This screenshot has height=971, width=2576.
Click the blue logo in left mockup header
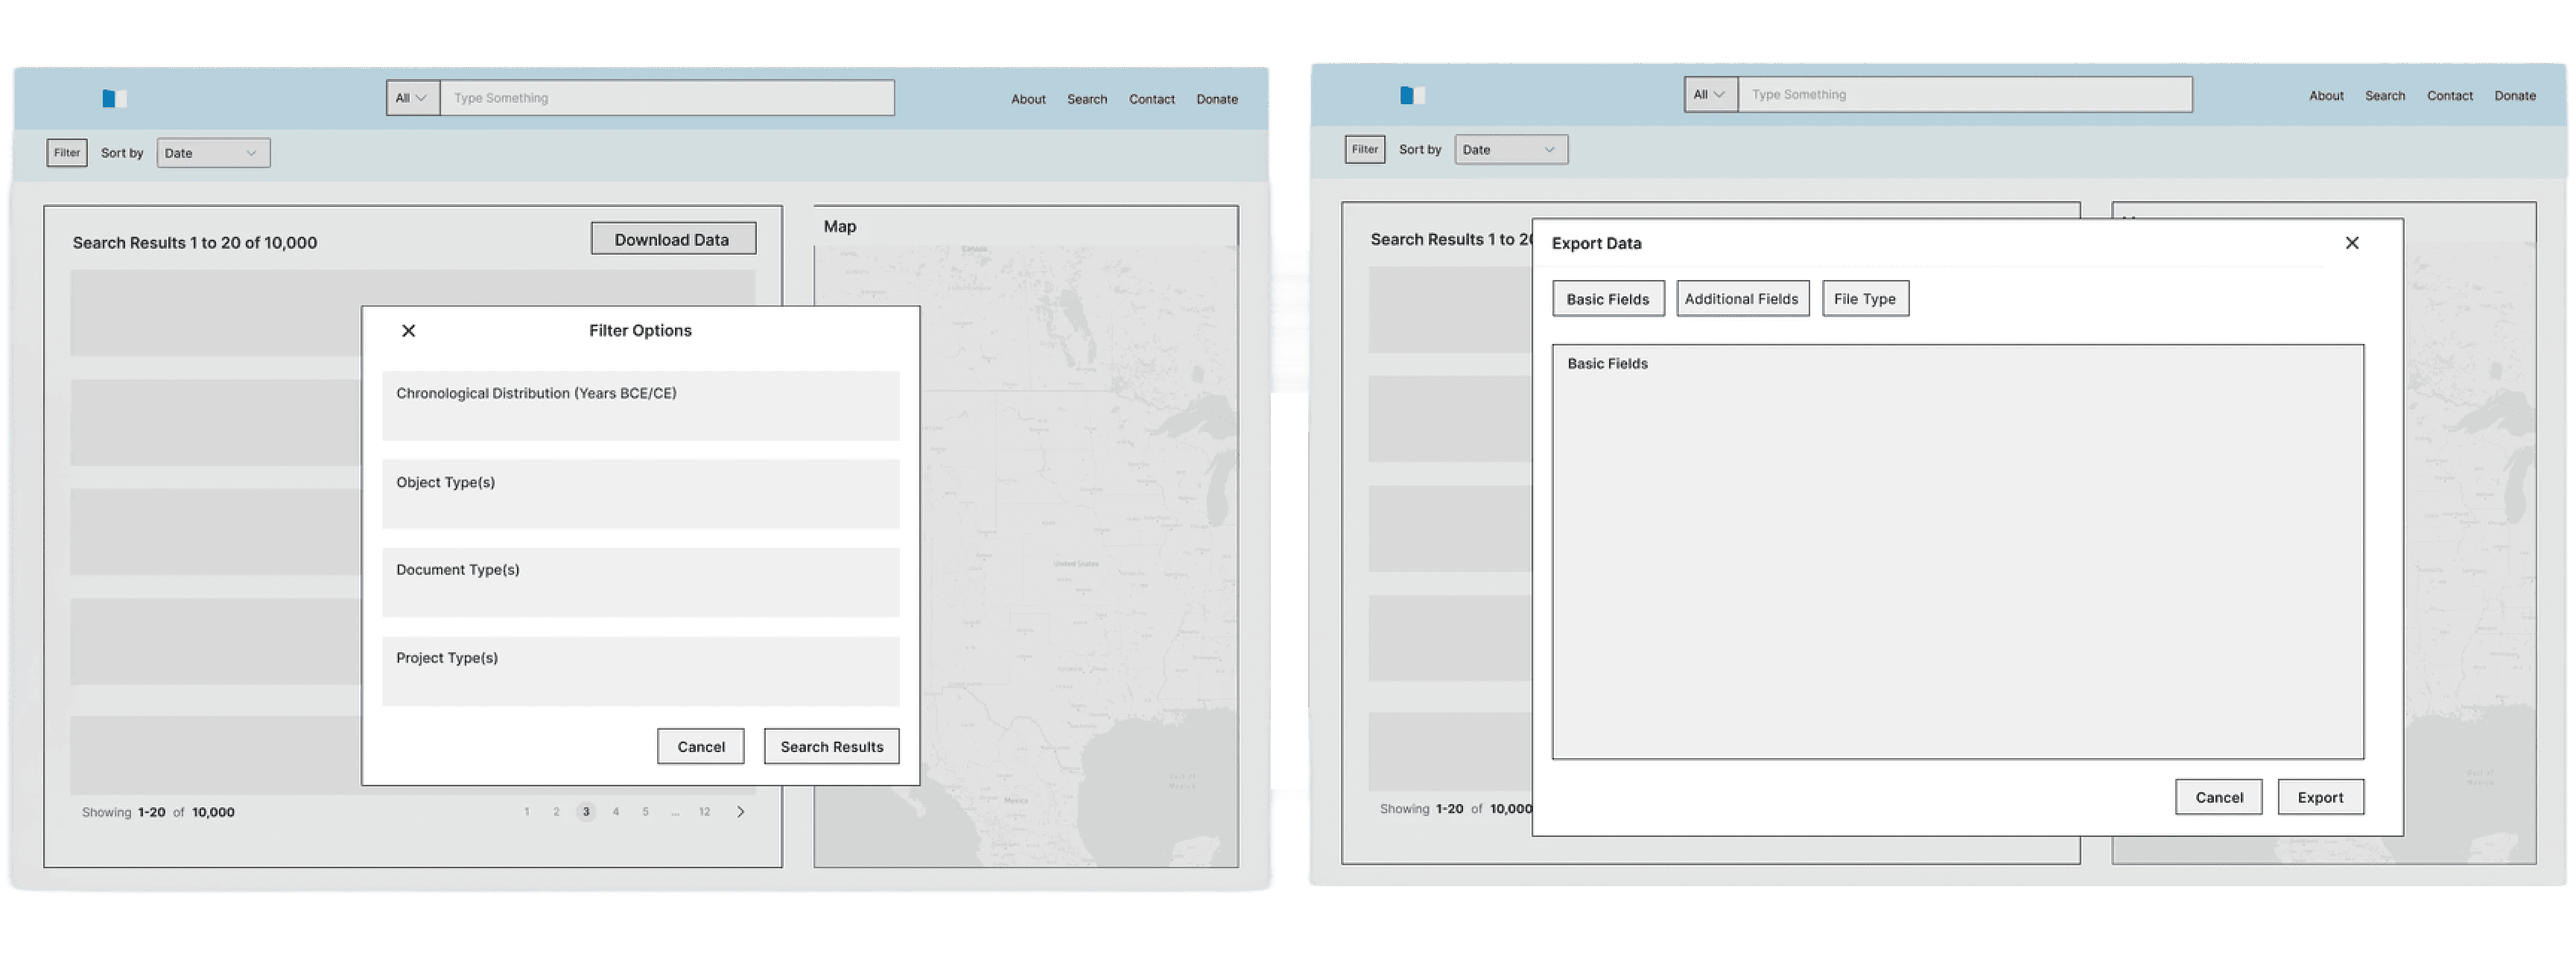click(x=114, y=98)
